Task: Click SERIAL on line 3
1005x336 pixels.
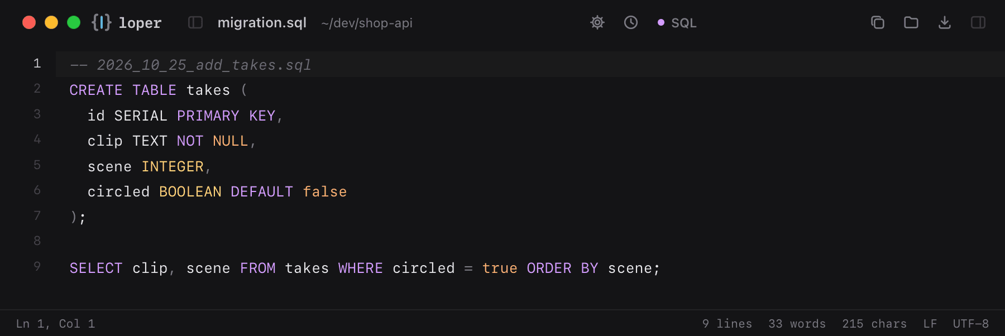Action: pos(141,116)
